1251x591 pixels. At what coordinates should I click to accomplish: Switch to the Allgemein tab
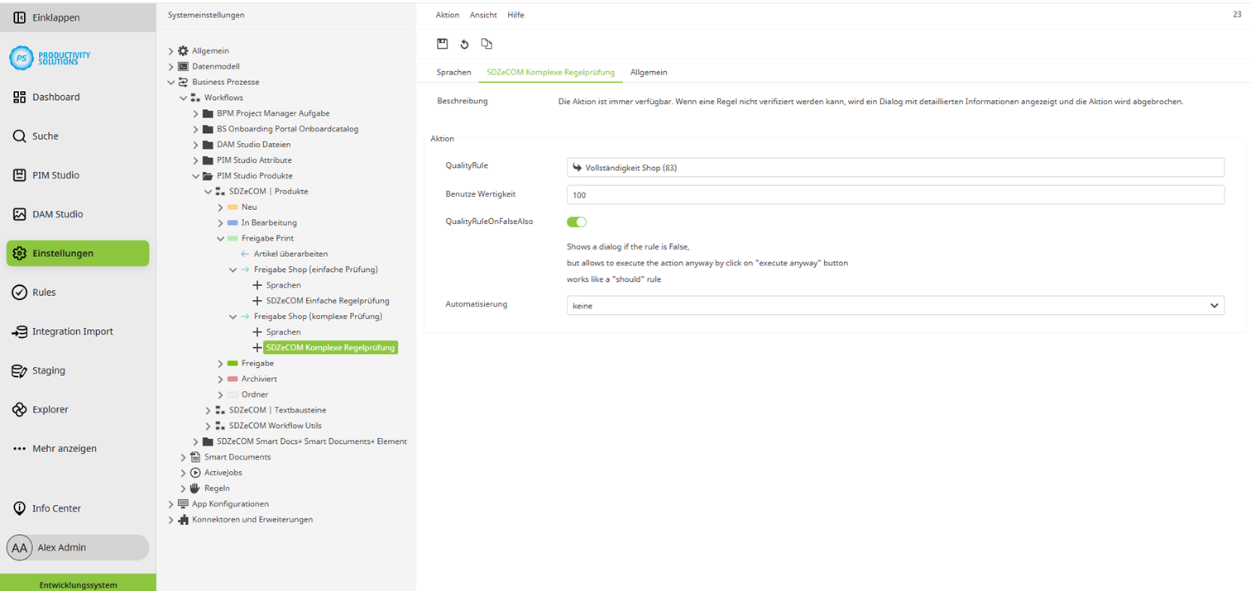point(649,72)
